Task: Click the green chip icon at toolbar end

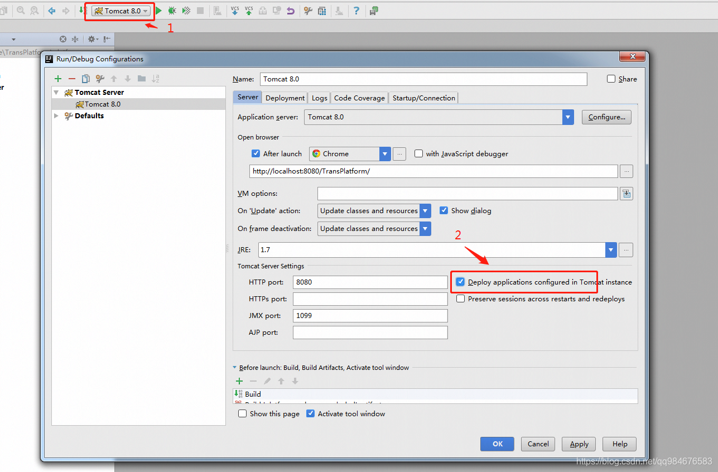Action: (x=374, y=11)
